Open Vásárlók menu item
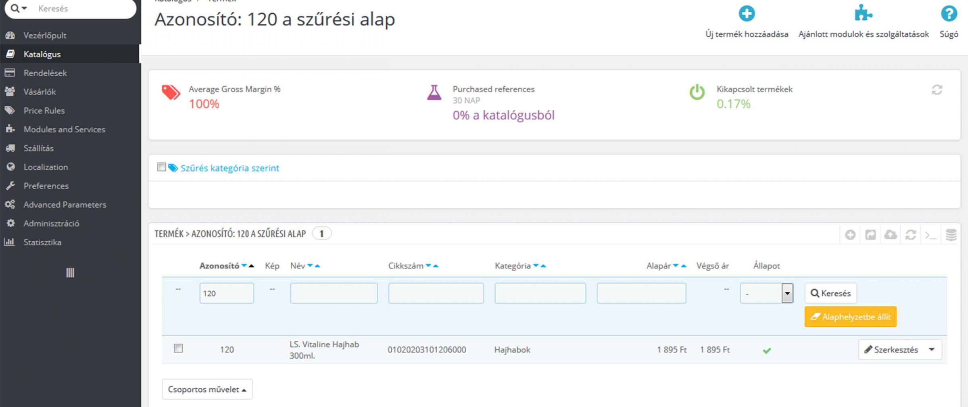The width and height of the screenshot is (968, 407). coord(40,92)
